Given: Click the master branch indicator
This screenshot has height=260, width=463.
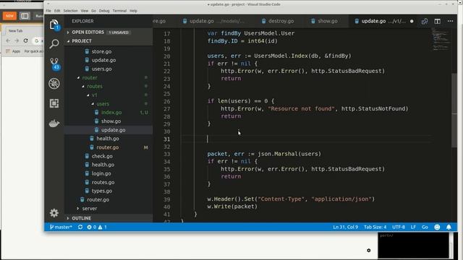Looking at the screenshot, I should 61,227.
